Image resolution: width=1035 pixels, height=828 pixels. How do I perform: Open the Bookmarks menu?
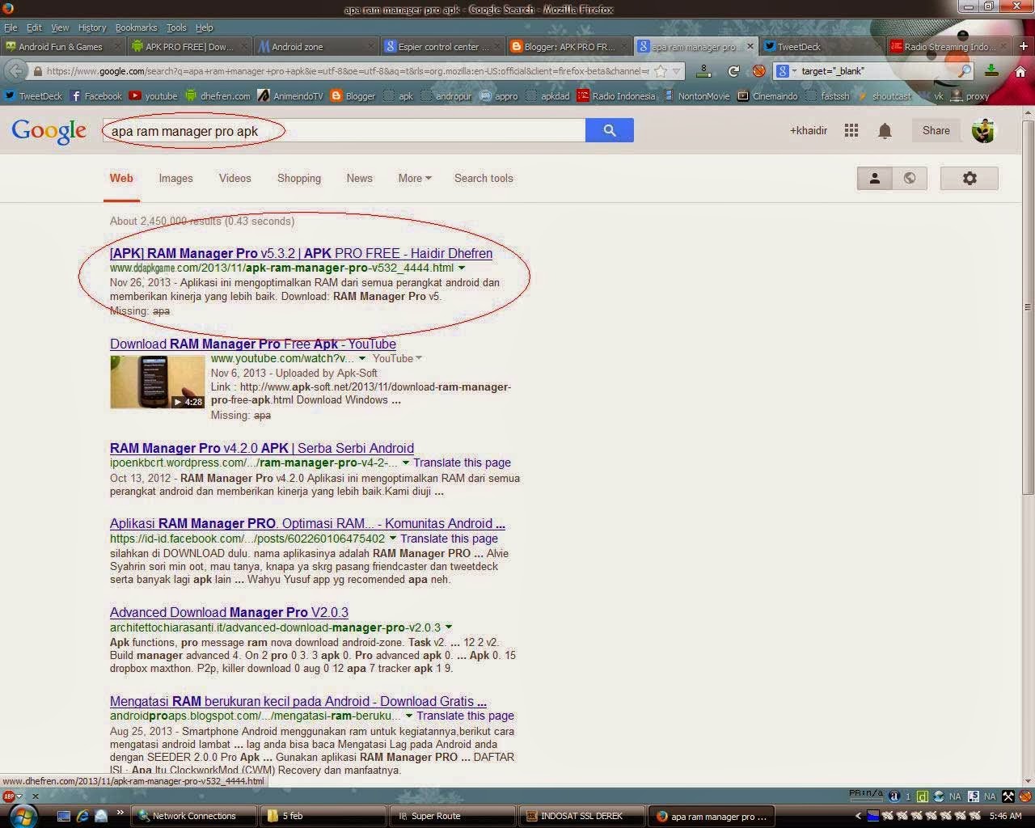[136, 27]
